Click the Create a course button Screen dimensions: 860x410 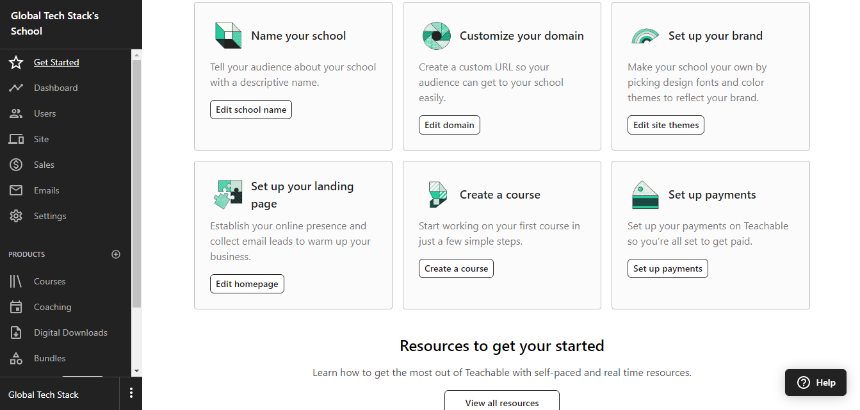[456, 268]
